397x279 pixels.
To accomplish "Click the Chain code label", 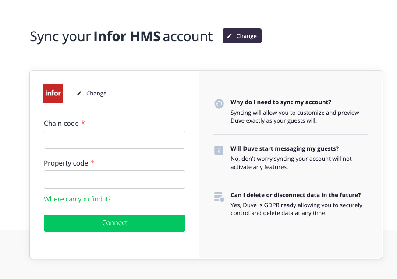I will [x=61, y=124].
